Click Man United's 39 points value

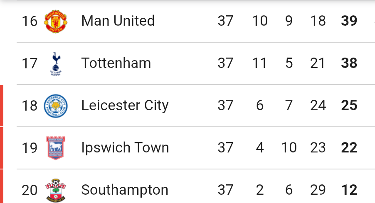(x=349, y=21)
